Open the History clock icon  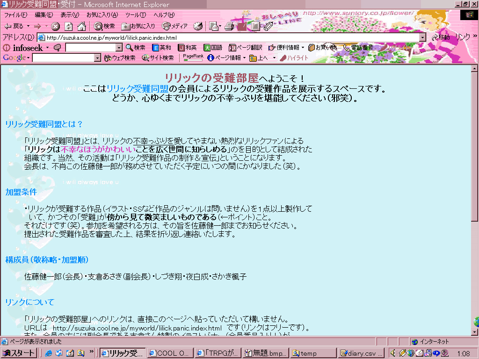pos(198,26)
